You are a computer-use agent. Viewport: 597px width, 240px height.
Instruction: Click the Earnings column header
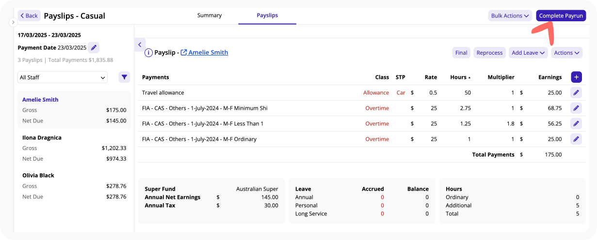(550, 77)
